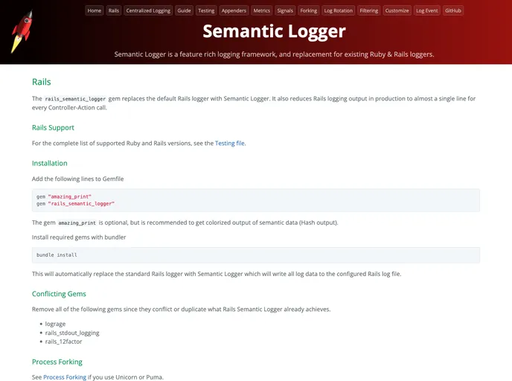Screen dimensions: 512x381
Task: Go to the Rails nav button
Action: [114, 10]
